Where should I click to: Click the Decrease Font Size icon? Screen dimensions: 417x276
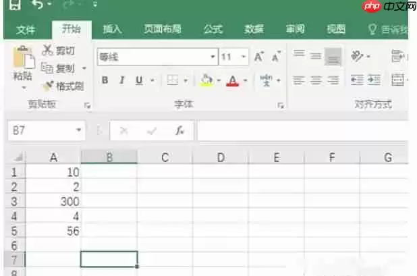pyautogui.click(x=276, y=57)
